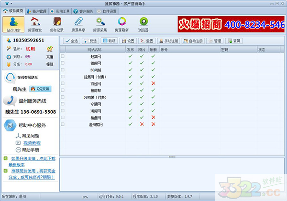
Task: Click the 反选 invert-selection button
Action: click(x=90, y=41)
